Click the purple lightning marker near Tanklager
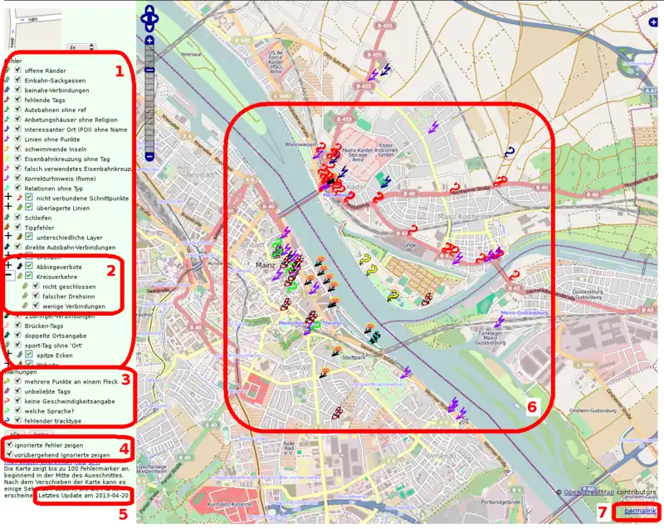The height and width of the screenshot is (529, 664). tap(499, 322)
